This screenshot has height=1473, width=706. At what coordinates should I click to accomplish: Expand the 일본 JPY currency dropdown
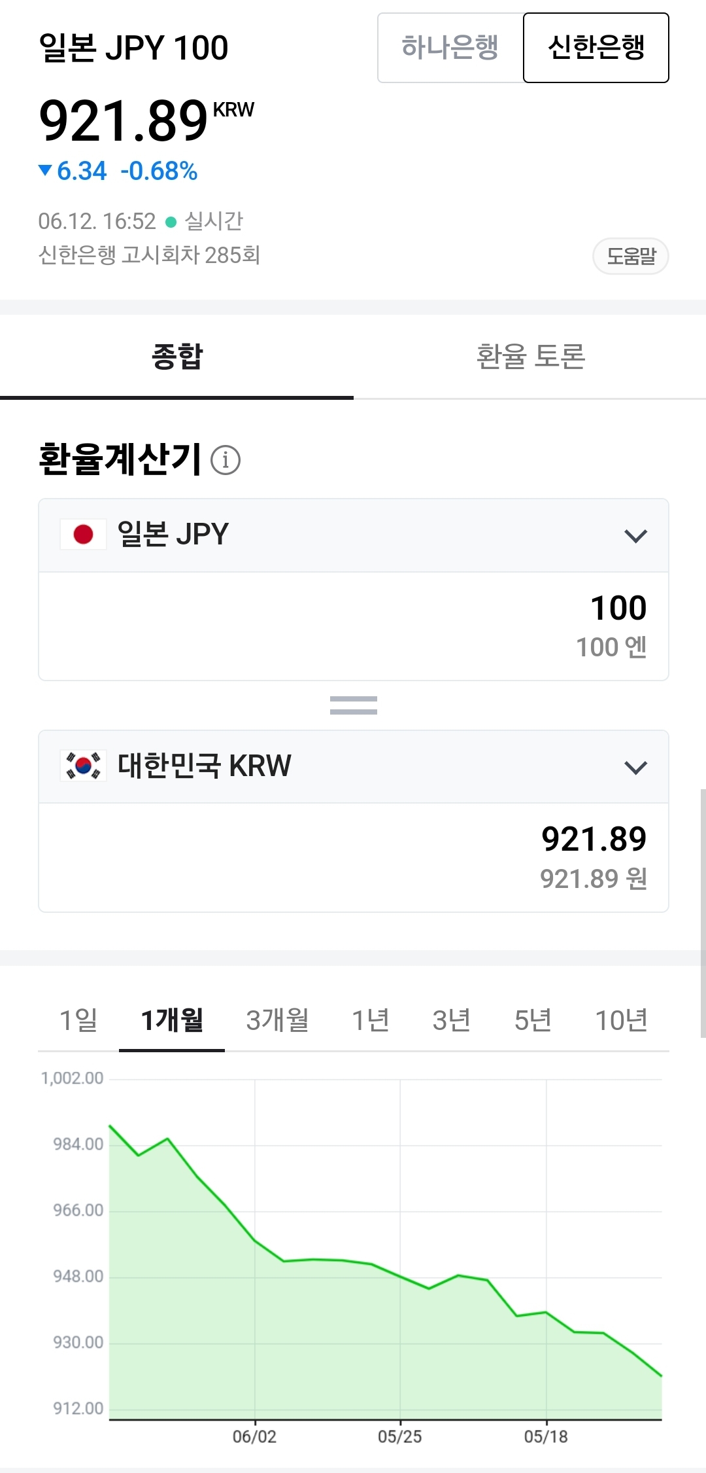(635, 536)
